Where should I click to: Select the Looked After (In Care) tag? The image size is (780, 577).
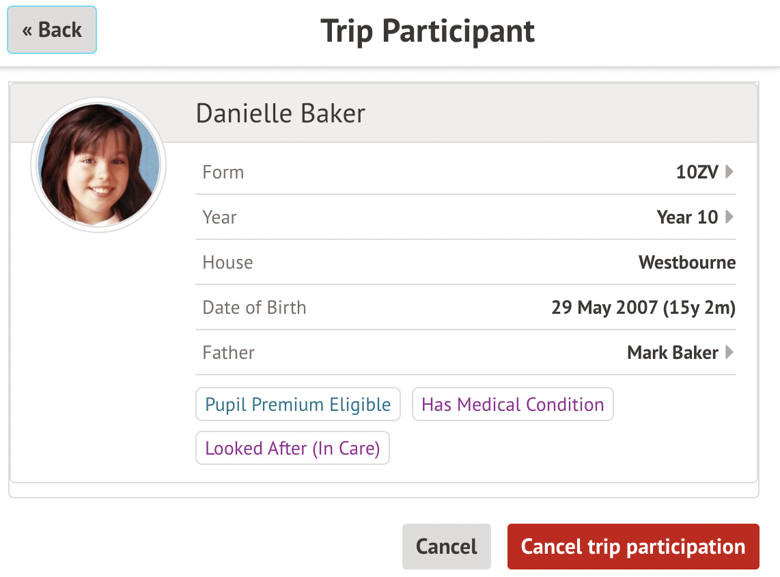[292, 448]
